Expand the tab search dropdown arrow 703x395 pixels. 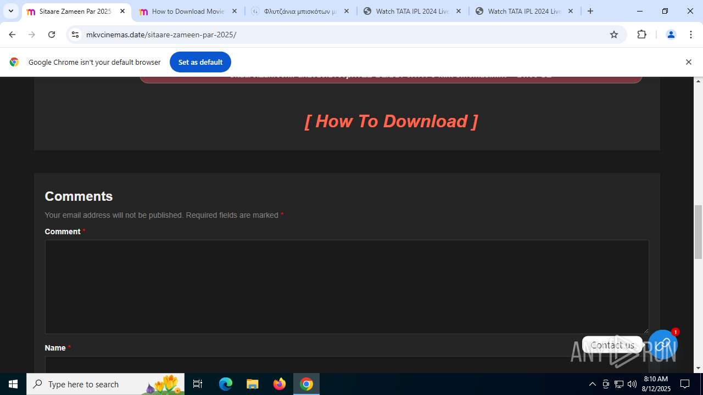(x=11, y=11)
